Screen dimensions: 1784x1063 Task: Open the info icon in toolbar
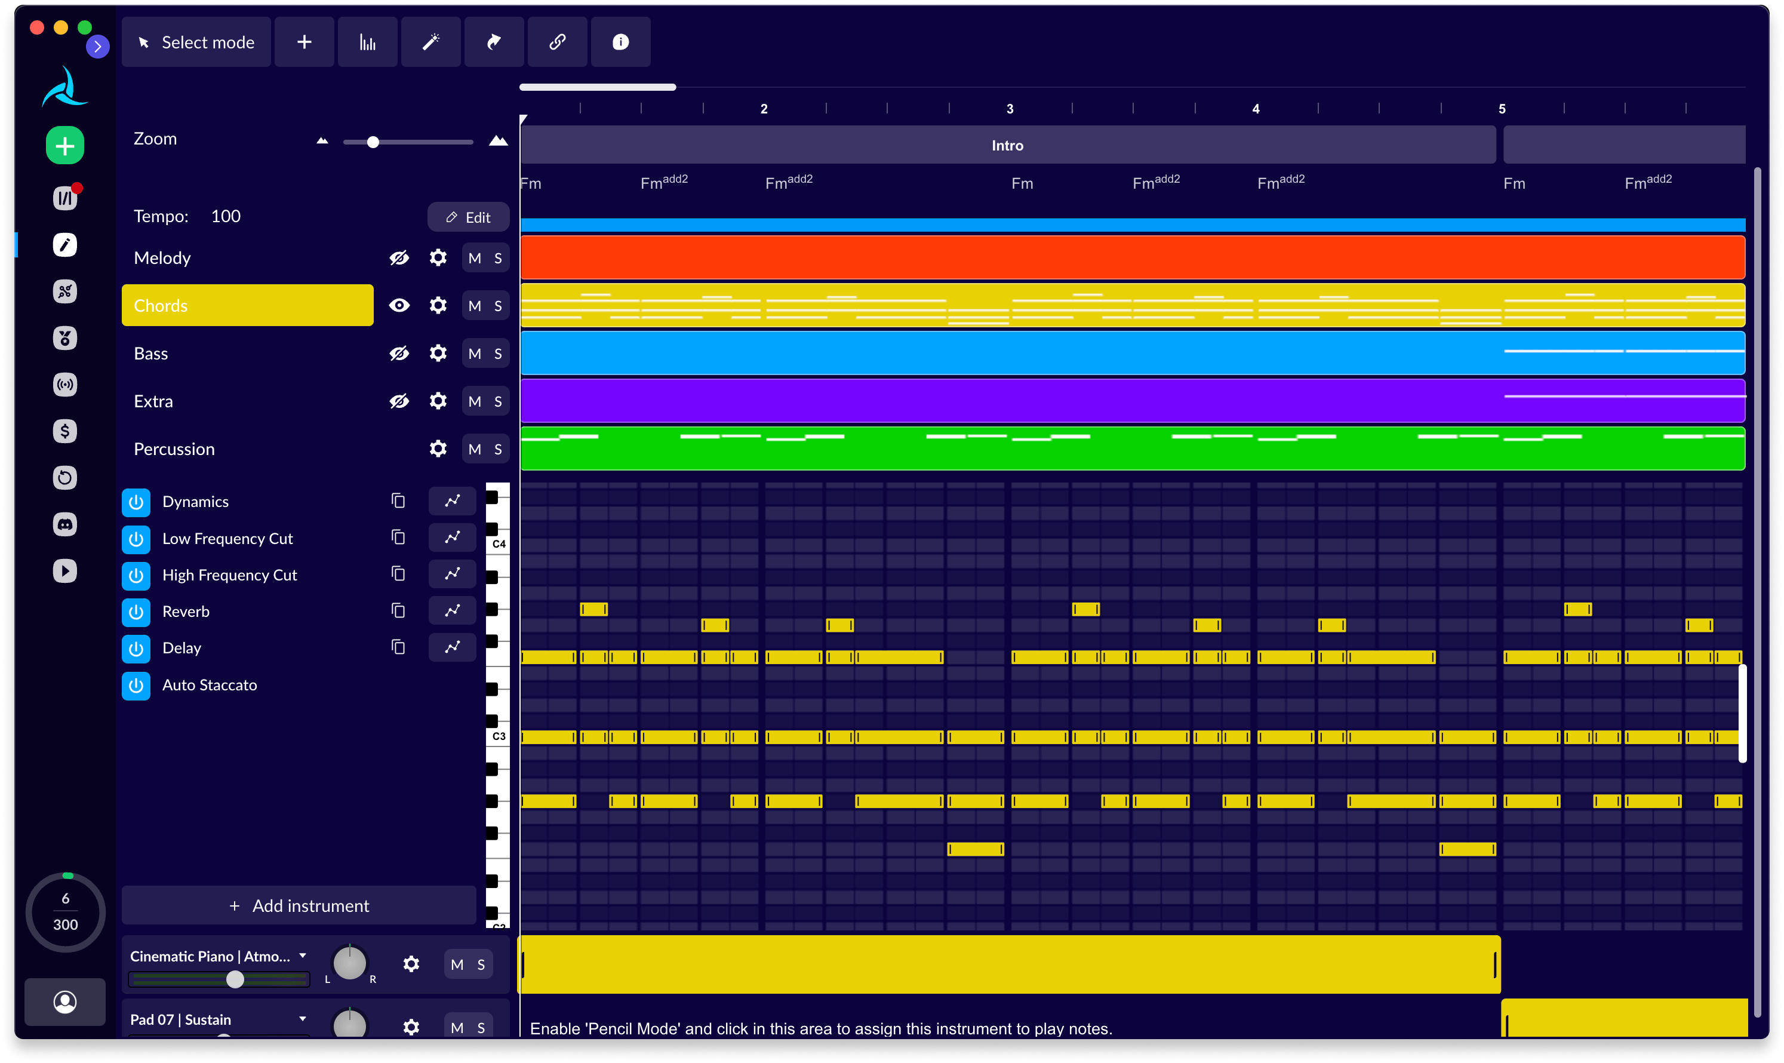pyautogui.click(x=620, y=42)
